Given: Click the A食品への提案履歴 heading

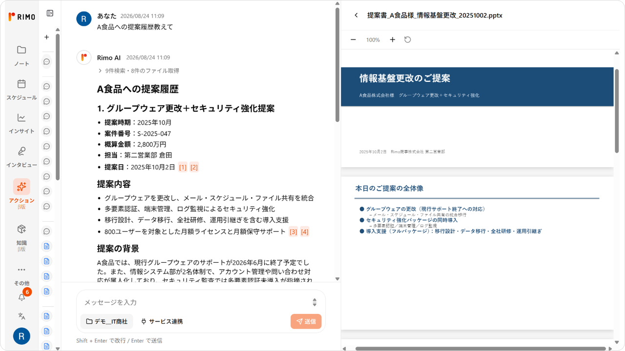Looking at the screenshot, I should coord(138,89).
